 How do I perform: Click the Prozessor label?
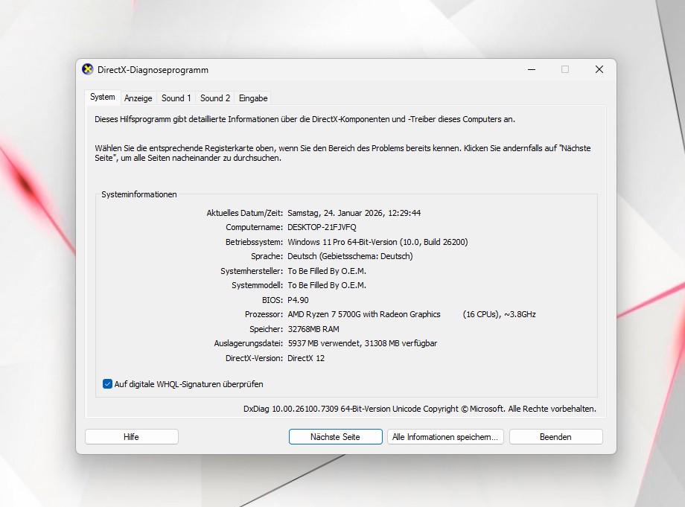pos(264,314)
